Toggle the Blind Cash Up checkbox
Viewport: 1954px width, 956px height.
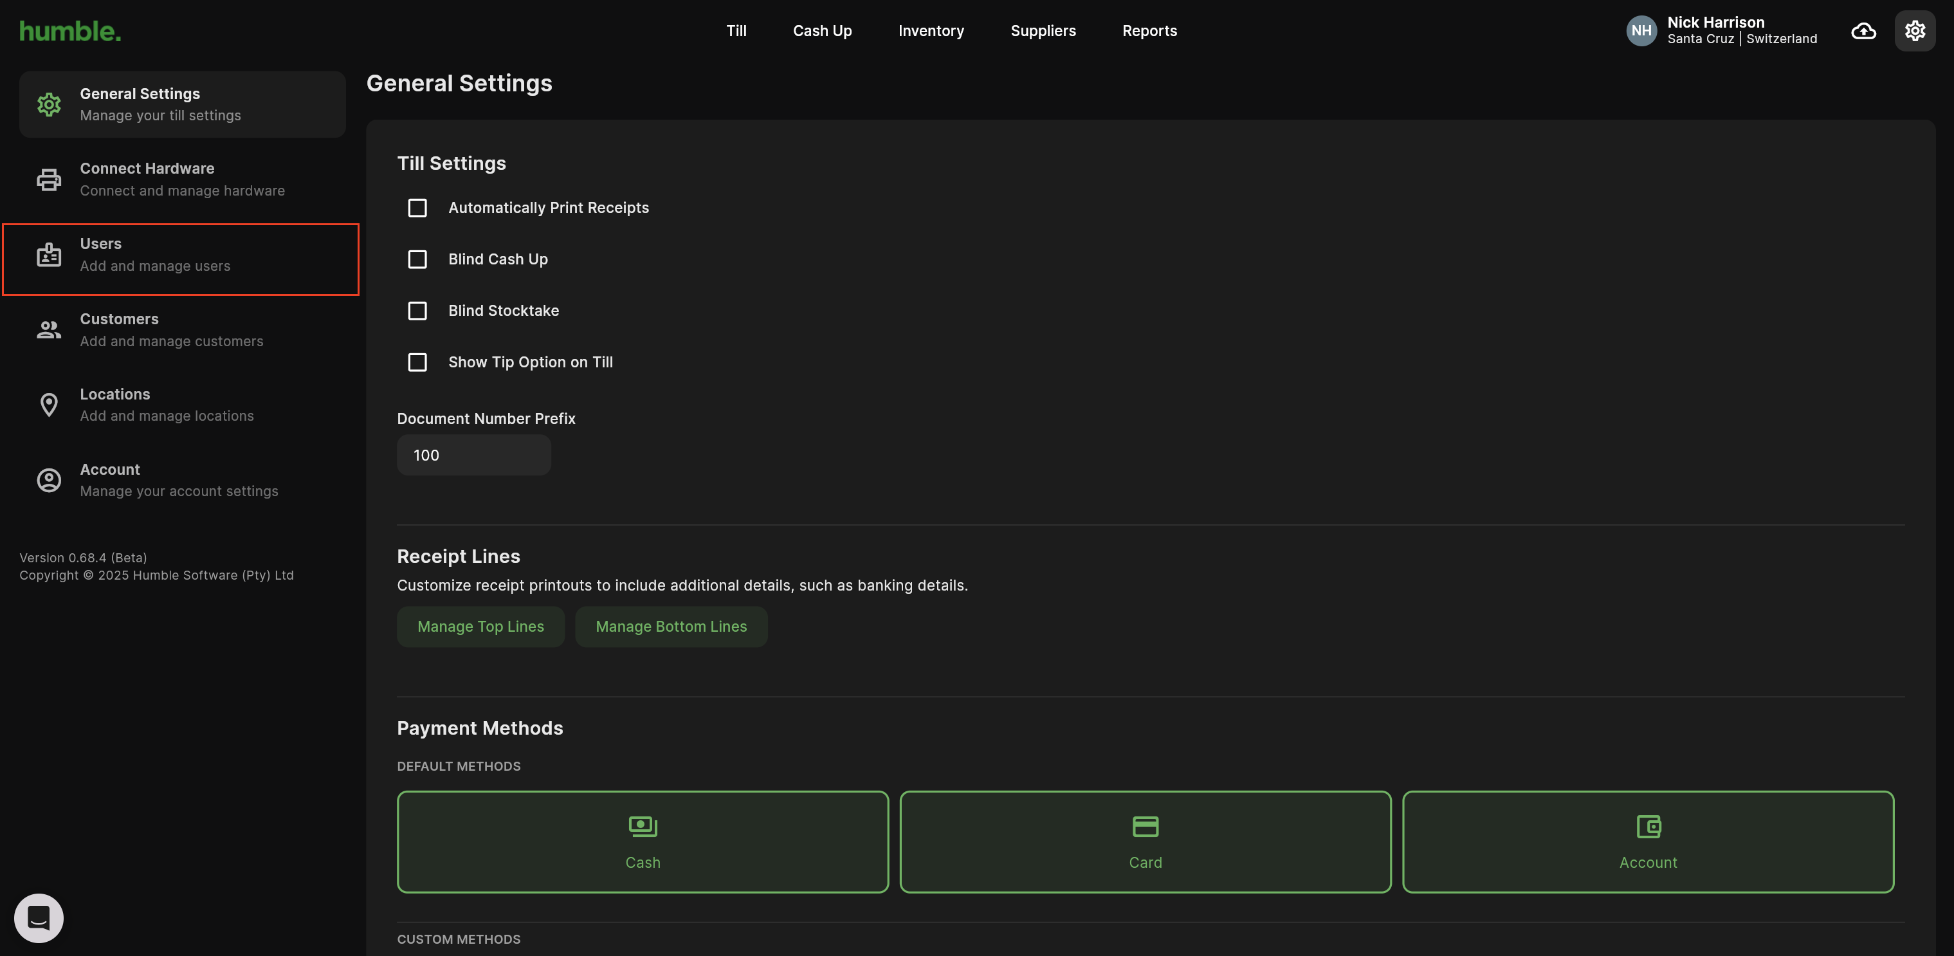point(417,259)
